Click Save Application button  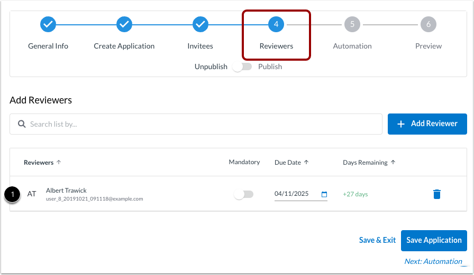(x=434, y=240)
